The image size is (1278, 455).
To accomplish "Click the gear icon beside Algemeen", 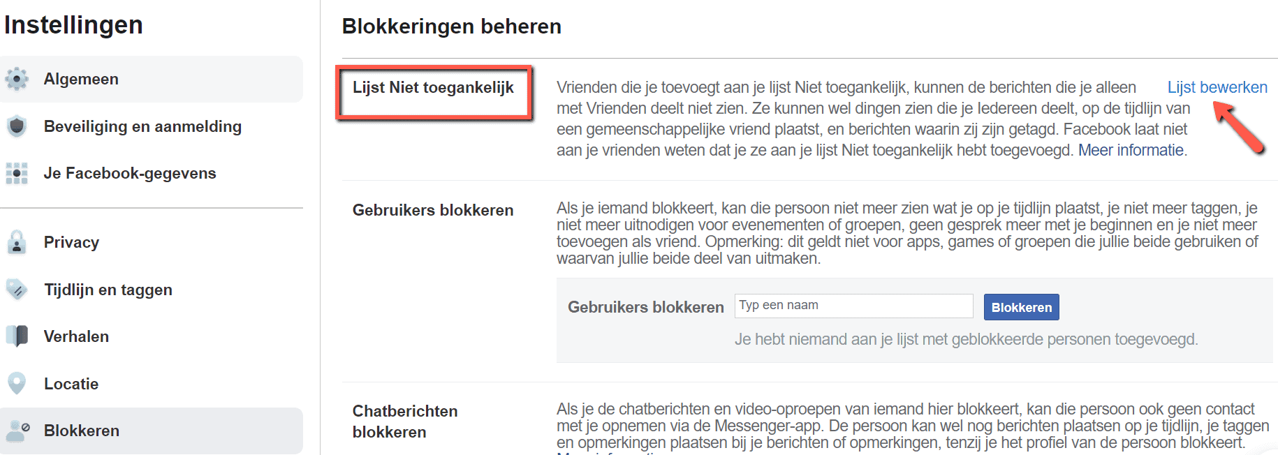I will pyautogui.click(x=17, y=79).
